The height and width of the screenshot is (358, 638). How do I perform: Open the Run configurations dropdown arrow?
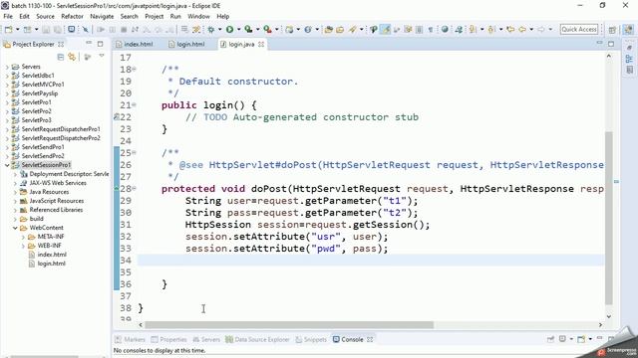[238, 29]
